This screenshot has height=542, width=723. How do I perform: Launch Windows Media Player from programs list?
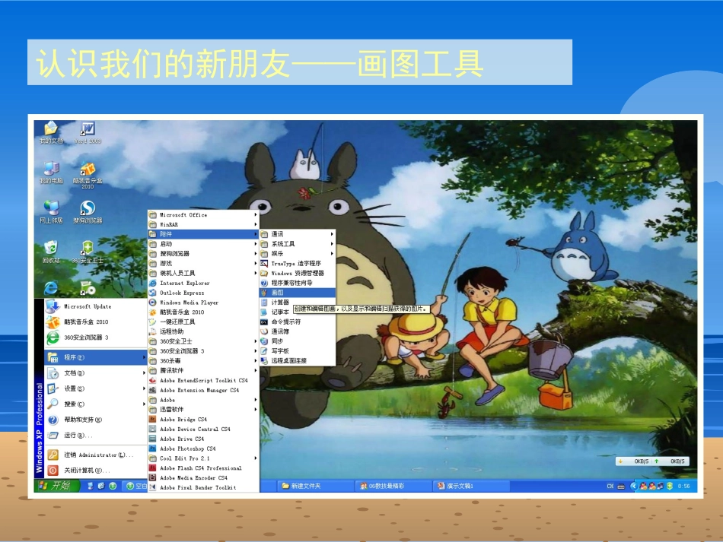pyautogui.click(x=203, y=303)
